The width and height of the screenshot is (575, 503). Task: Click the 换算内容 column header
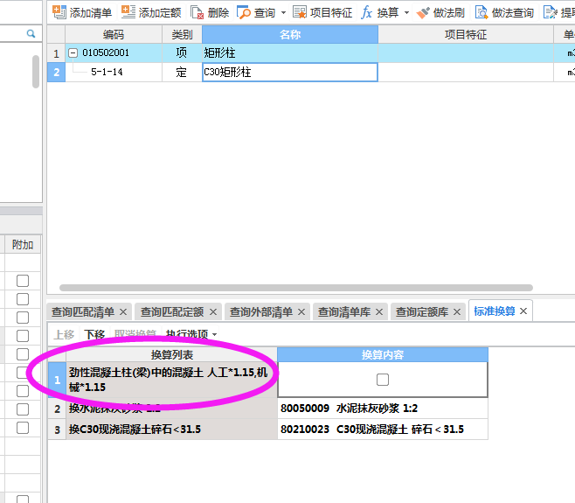(383, 354)
